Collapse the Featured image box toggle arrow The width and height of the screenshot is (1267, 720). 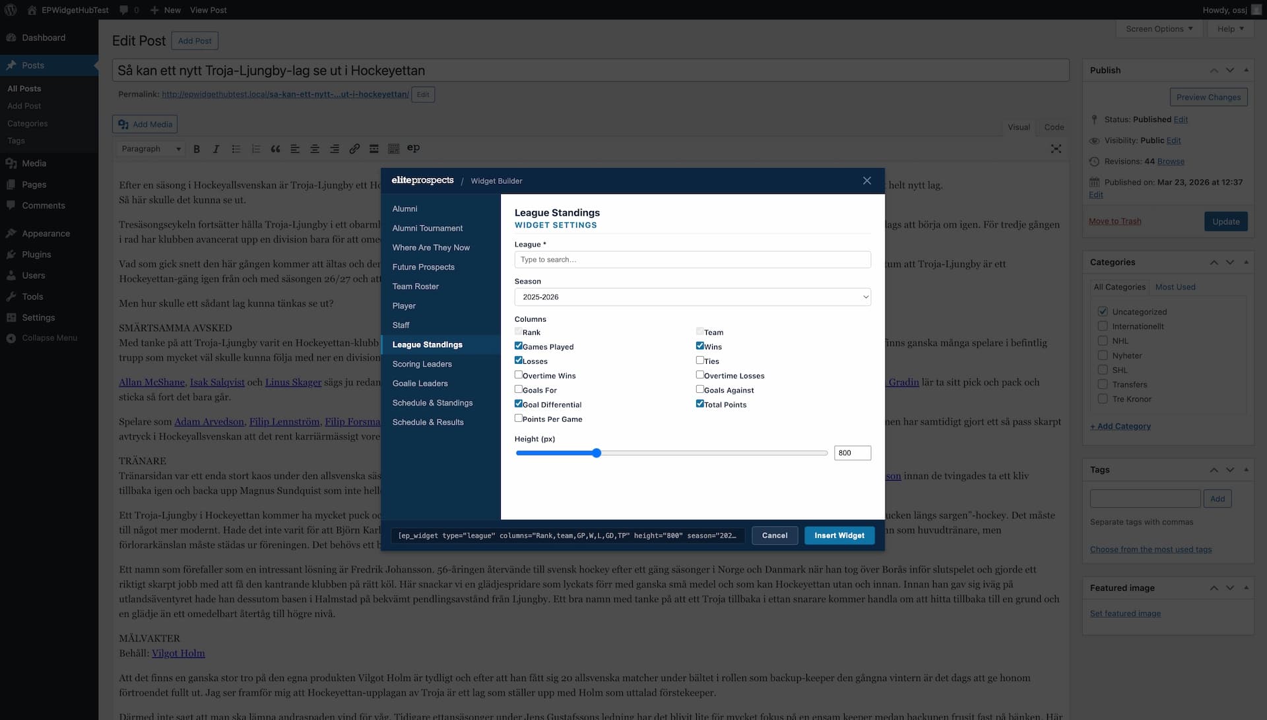[1246, 588]
